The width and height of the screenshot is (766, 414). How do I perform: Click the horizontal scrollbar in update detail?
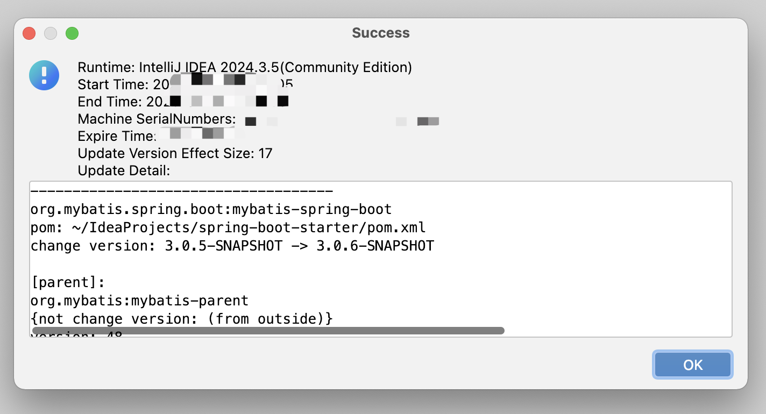click(x=268, y=331)
